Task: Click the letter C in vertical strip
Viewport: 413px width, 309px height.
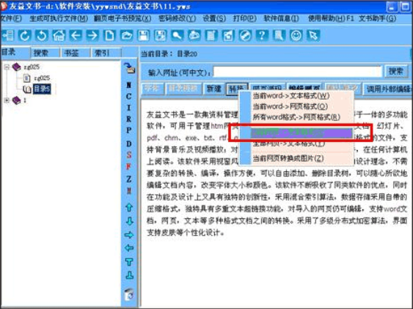Action: pyautogui.click(x=128, y=97)
